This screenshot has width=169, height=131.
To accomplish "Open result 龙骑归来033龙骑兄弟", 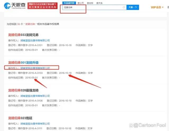I will (x=23, y=35).
